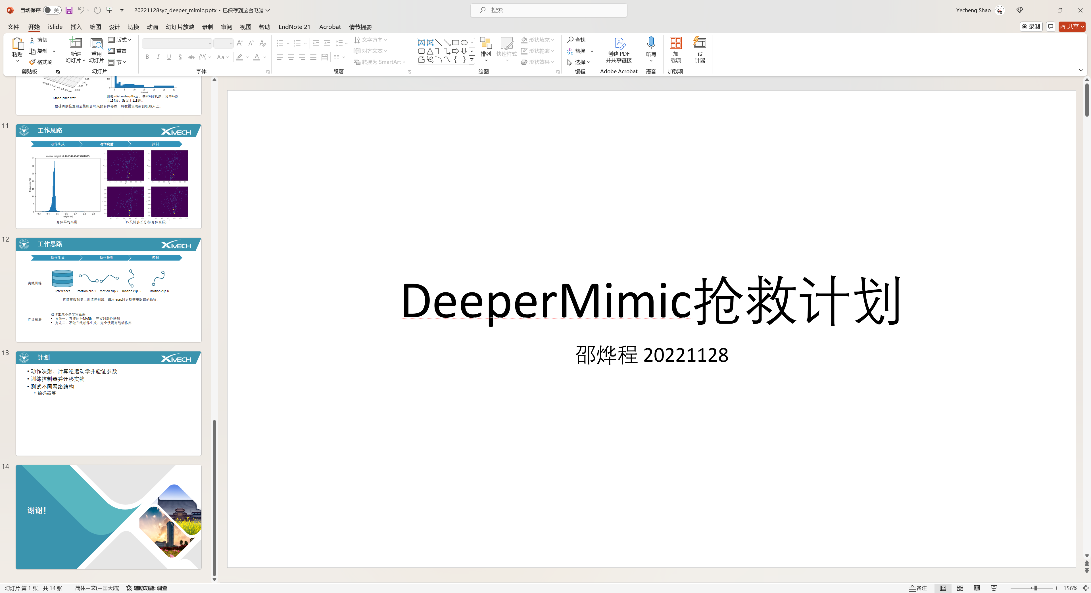Switch to Reading view icon
The height and width of the screenshot is (593, 1091).
977,588
